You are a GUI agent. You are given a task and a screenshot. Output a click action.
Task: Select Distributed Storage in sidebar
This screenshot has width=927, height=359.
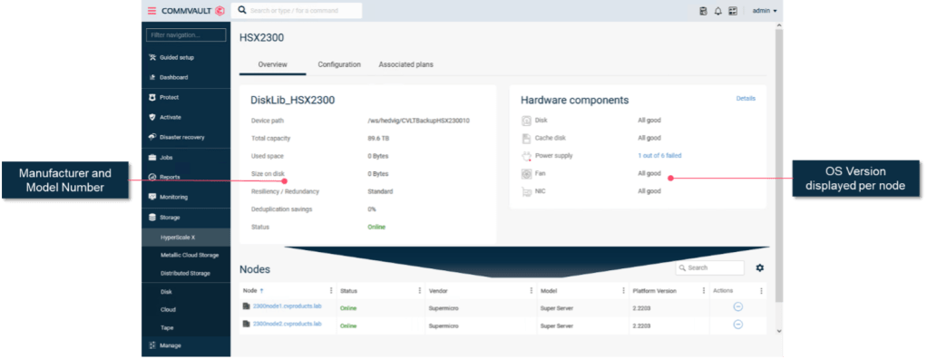click(186, 274)
